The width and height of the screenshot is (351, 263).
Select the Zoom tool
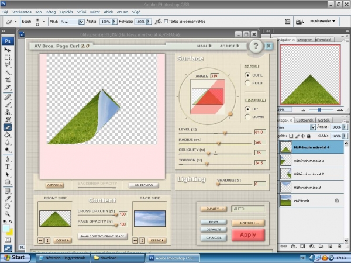point(8,214)
